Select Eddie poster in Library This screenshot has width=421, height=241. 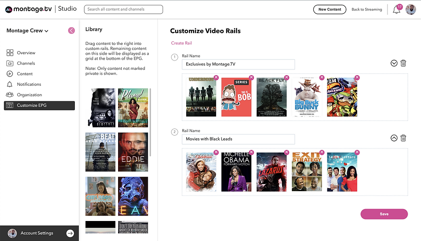pos(133,152)
